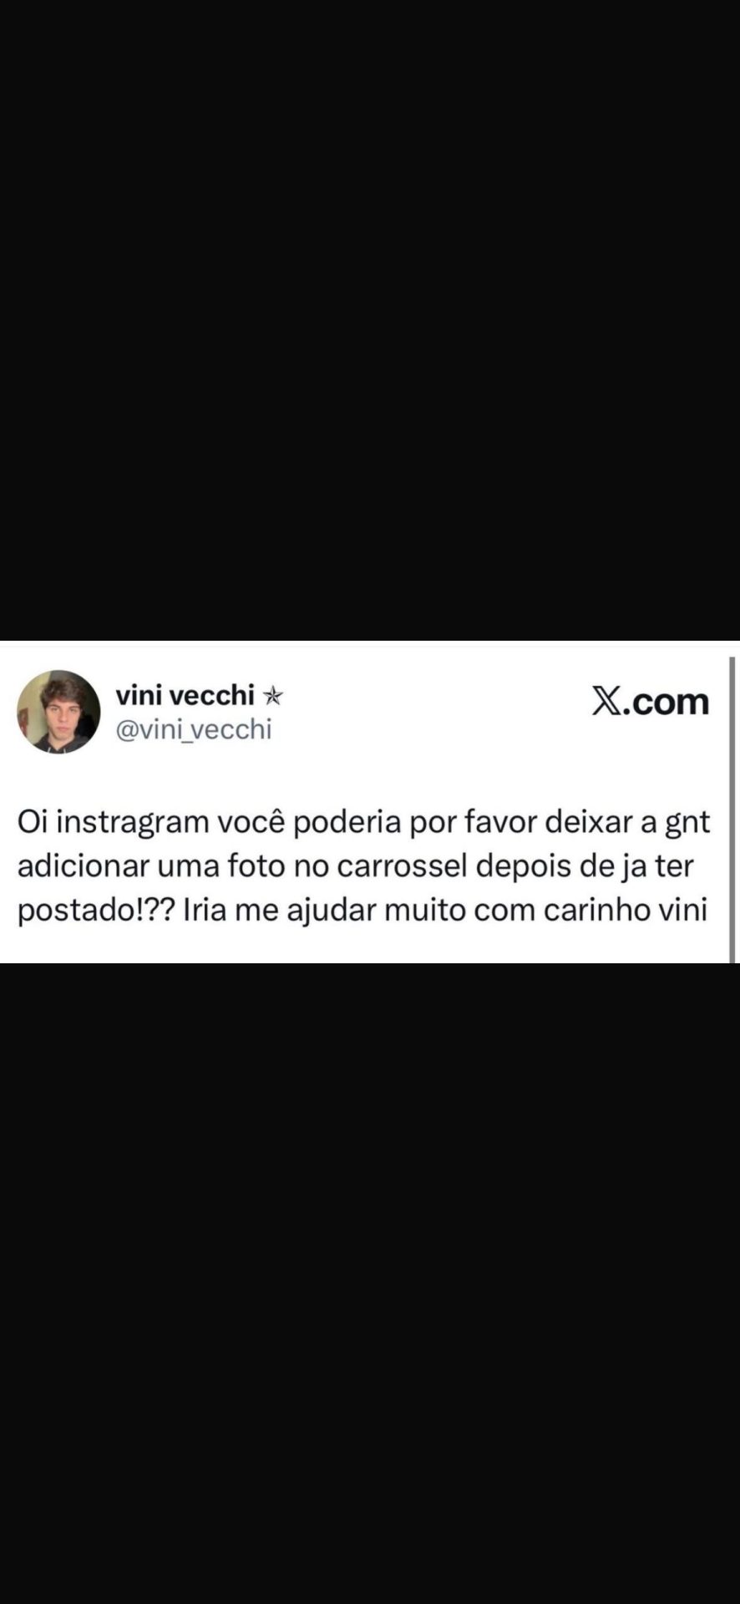Image resolution: width=740 pixels, height=1604 pixels.
Task: Click the word foto in the post
Action: (x=256, y=865)
